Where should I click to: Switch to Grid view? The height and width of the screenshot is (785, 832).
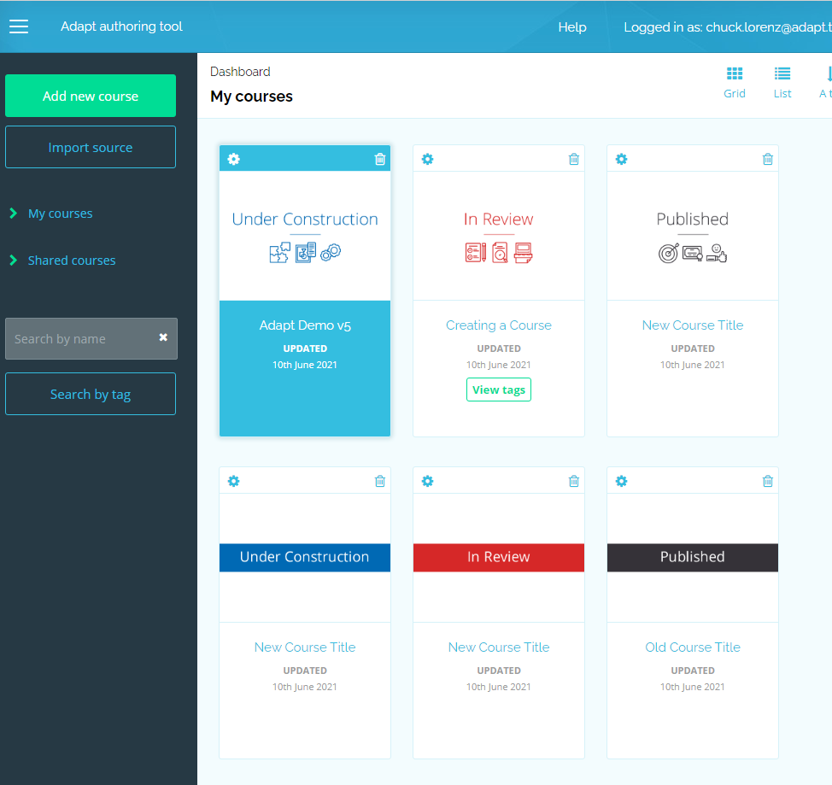pyautogui.click(x=735, y=83)
